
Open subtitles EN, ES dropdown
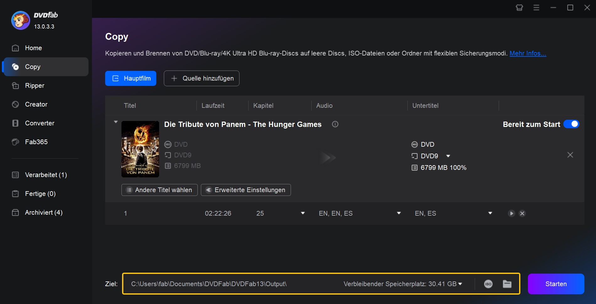click(x=490, y=213)
